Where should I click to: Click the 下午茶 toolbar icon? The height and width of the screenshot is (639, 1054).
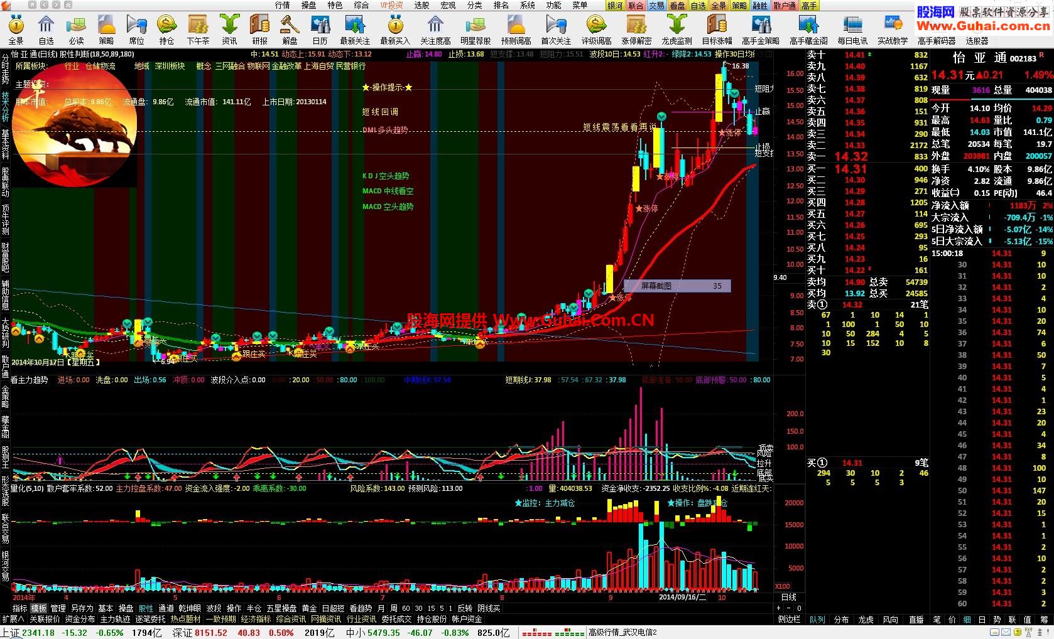198,30
